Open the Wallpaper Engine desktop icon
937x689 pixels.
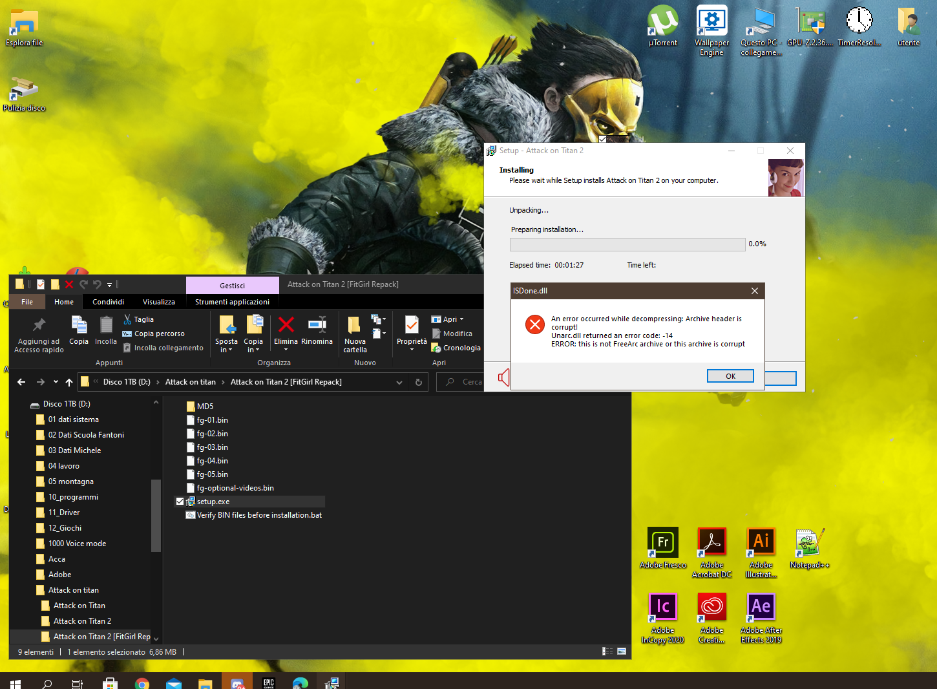pos(711,30)
